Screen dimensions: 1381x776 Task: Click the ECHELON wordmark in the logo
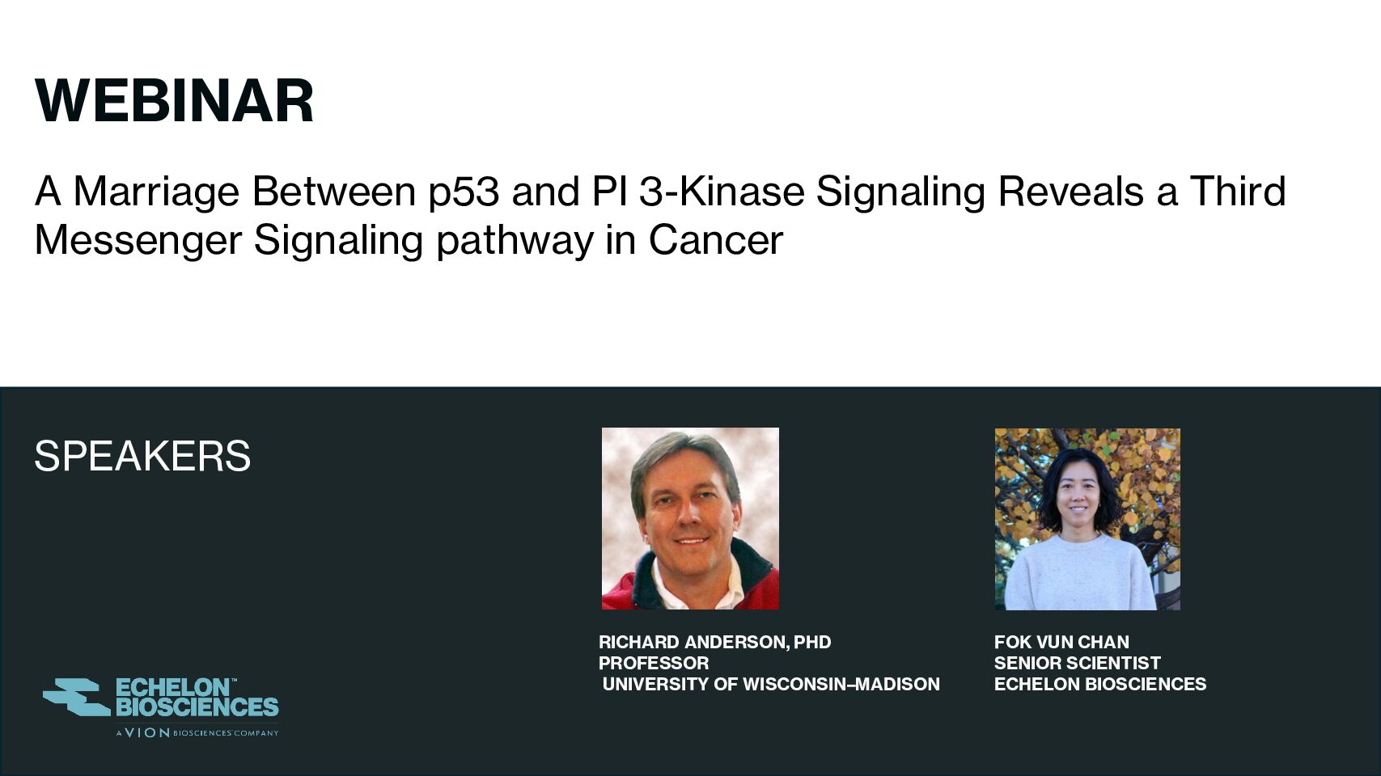click(173, 687)
